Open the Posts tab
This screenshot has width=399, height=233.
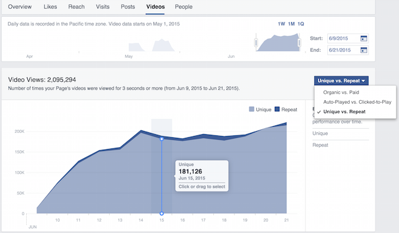tap(128, 7)
